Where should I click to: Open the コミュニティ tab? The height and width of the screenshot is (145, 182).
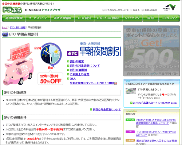(169, 18)
